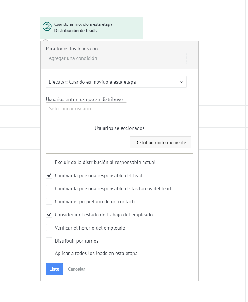Tick Verificar el horario del empleado
The height and width of the screenshot is (302, 248).
point(49,228)
